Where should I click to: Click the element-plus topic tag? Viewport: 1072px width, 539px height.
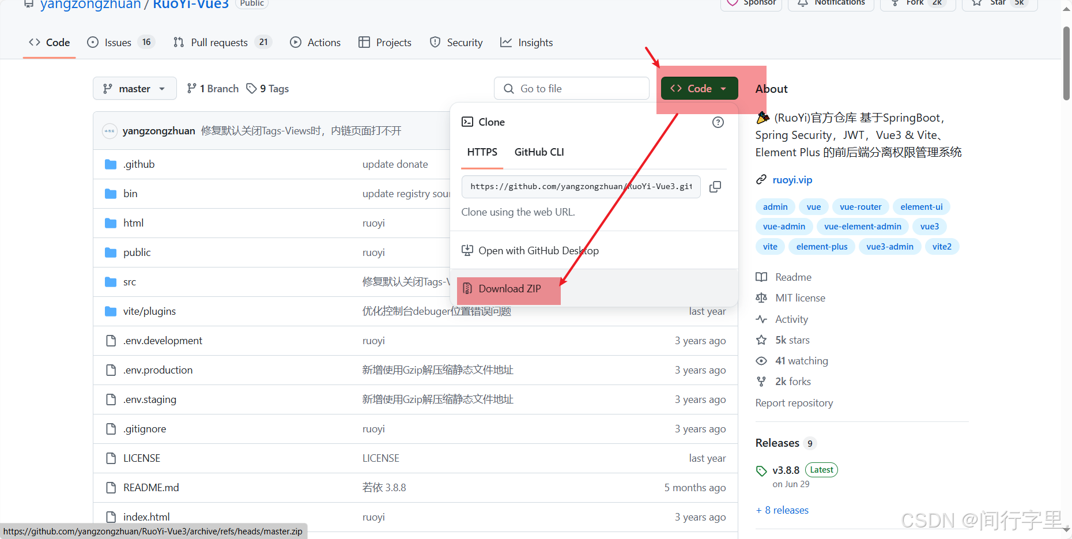click(x=822, y=247)
